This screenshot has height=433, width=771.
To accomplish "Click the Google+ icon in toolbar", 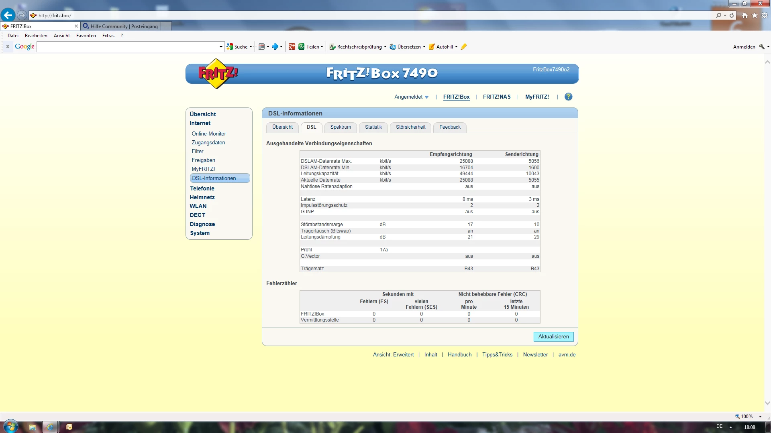I will [292, 47].
